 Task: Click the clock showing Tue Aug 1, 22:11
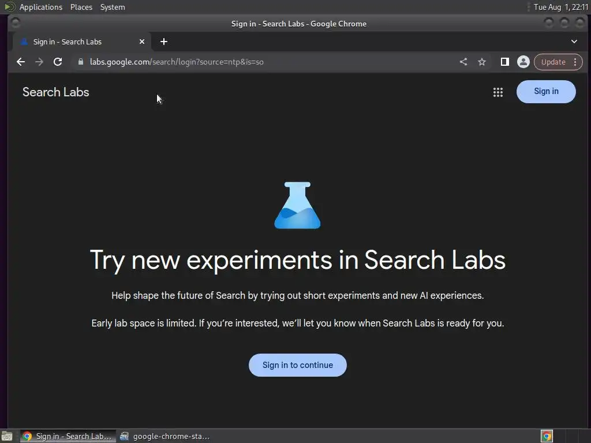(561, 7)
